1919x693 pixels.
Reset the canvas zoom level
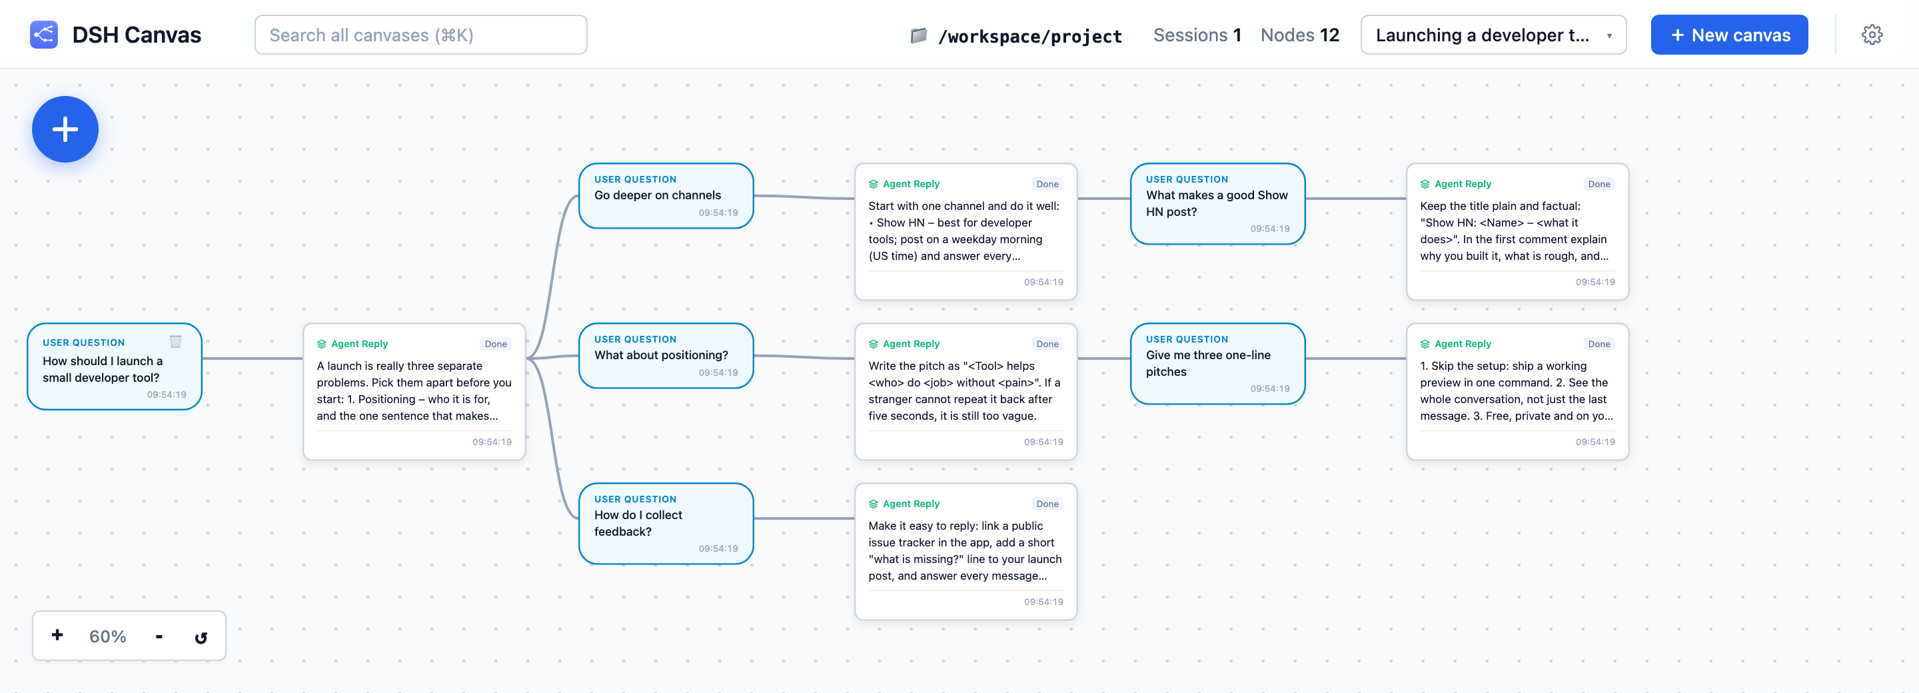click(201, 636)
